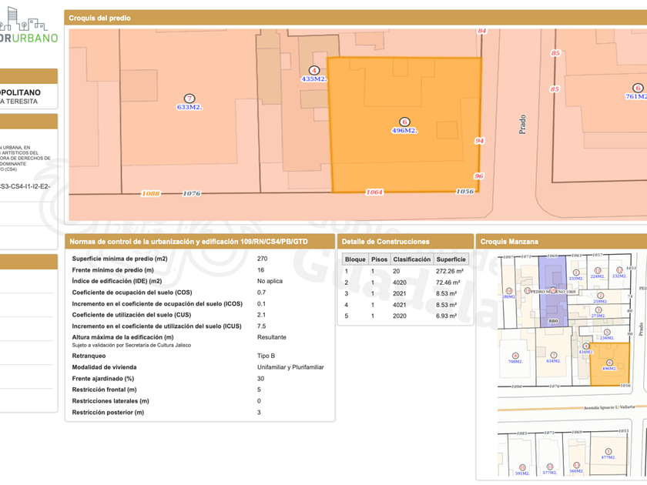This screenshot has width=647, height=485.
Task: Select the row with 272.26 m² surface
Action: 404,271
